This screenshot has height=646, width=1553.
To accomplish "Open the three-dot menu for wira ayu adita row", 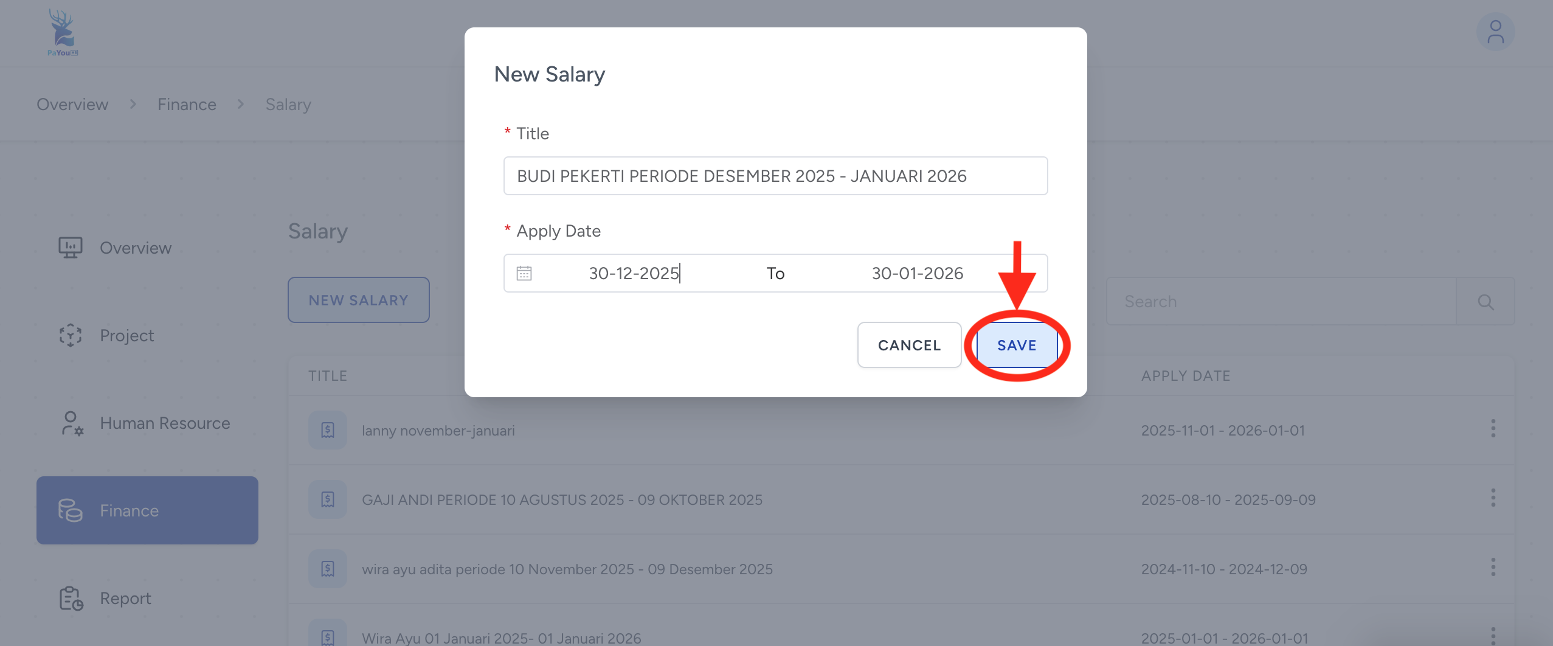I will click(x=1493, y=568).
